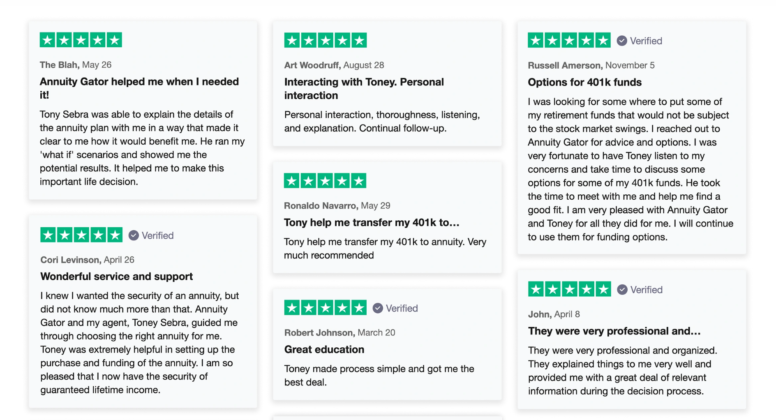
Task: Click the 'Annuity Gator helped me' review heading
Action: pyautogui.click(x=139, y=88)
